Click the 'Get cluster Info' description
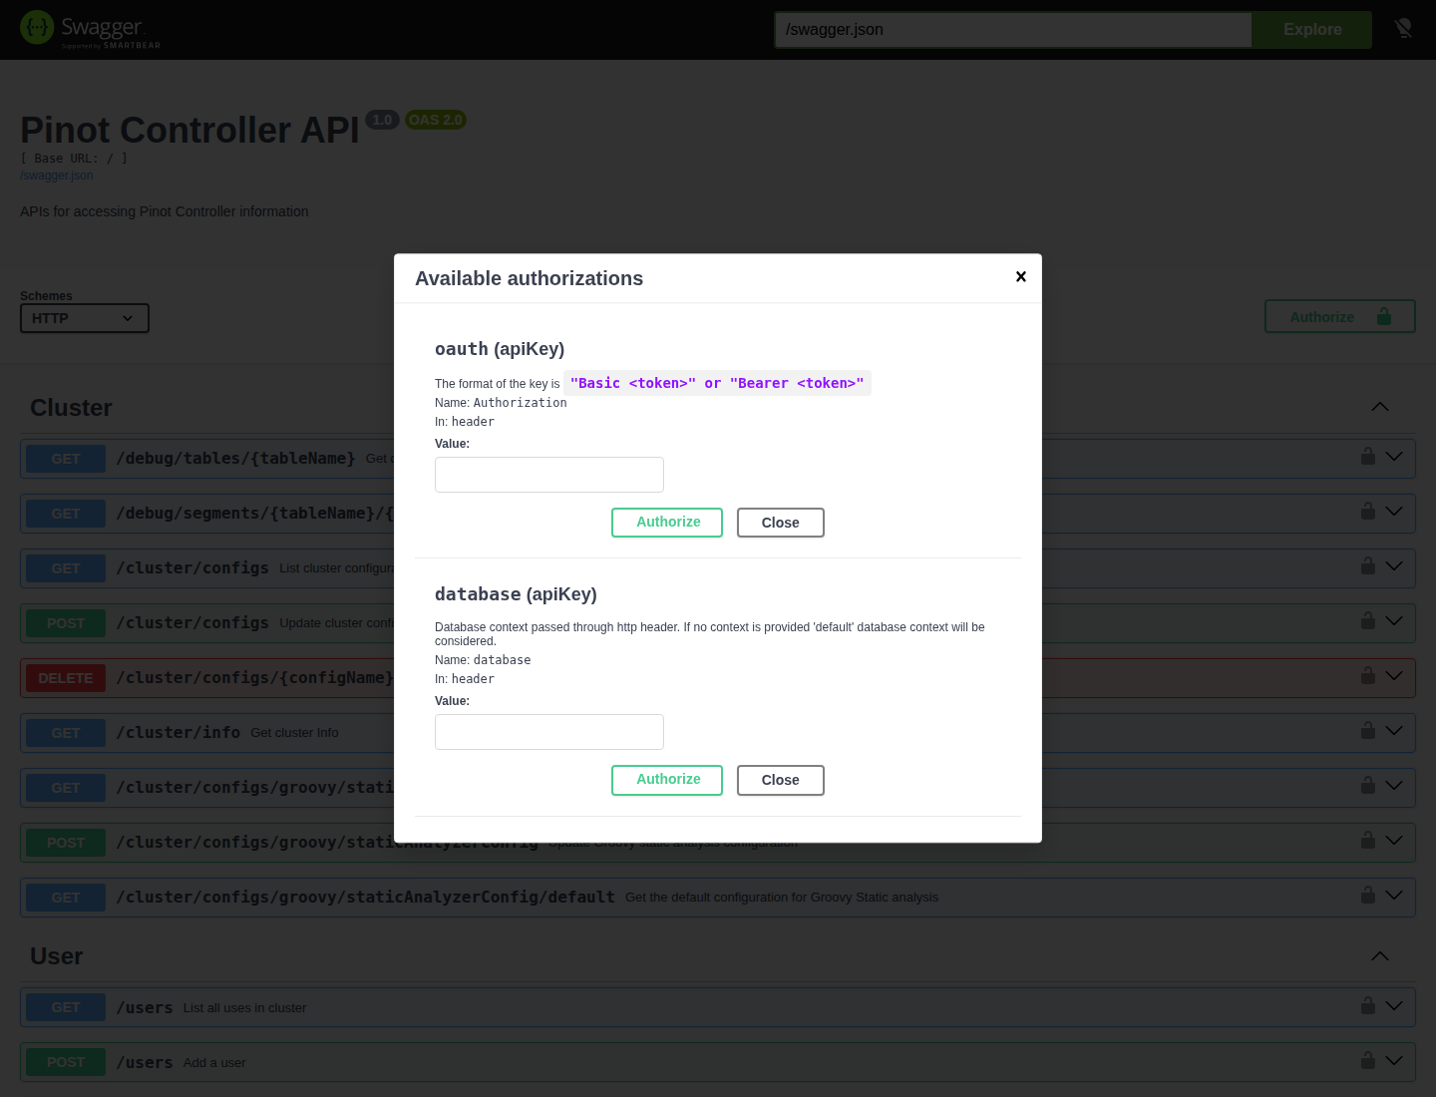The width and height of the screenshot is (1436, 1097). [x=295, y=733]
